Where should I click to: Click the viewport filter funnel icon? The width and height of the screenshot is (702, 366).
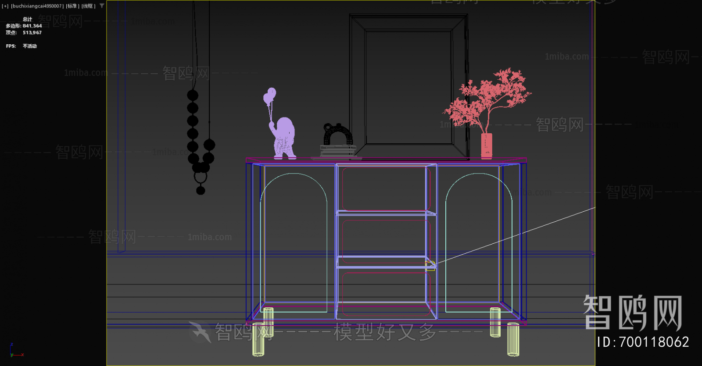pos(102,6)
